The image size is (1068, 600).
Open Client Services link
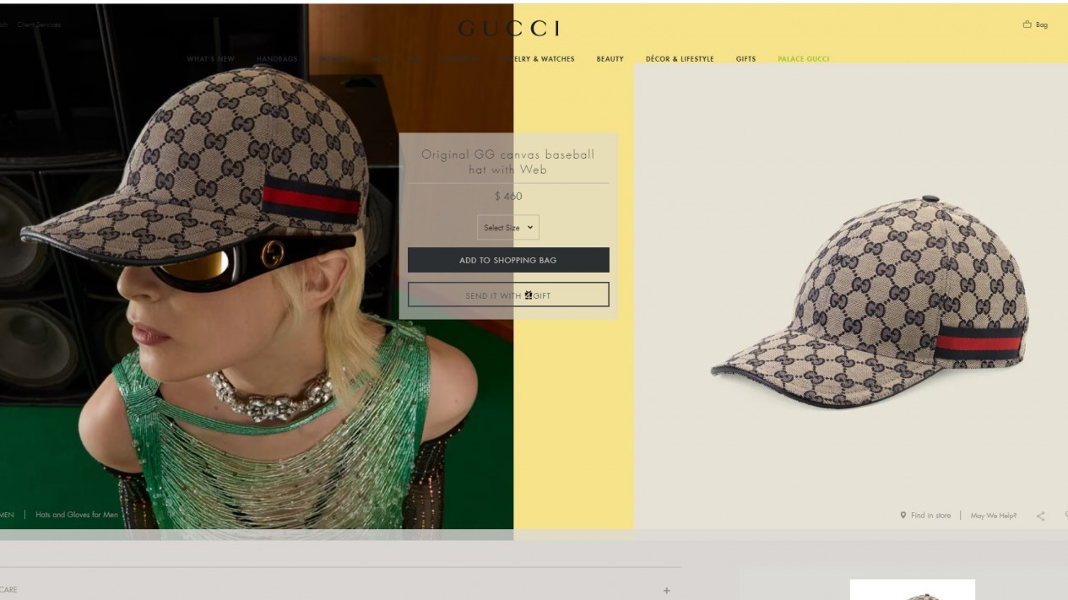(x=39, y=24)
